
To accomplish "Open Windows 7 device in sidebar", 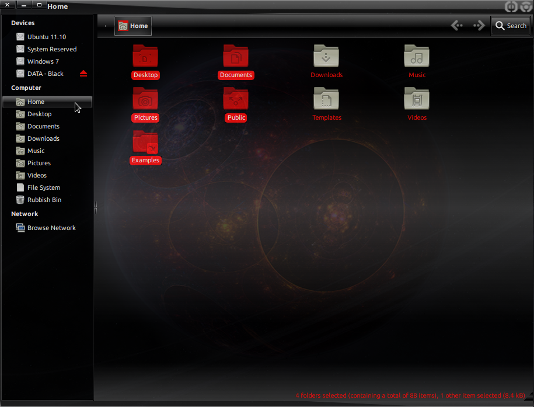I will tap(47, 61).
